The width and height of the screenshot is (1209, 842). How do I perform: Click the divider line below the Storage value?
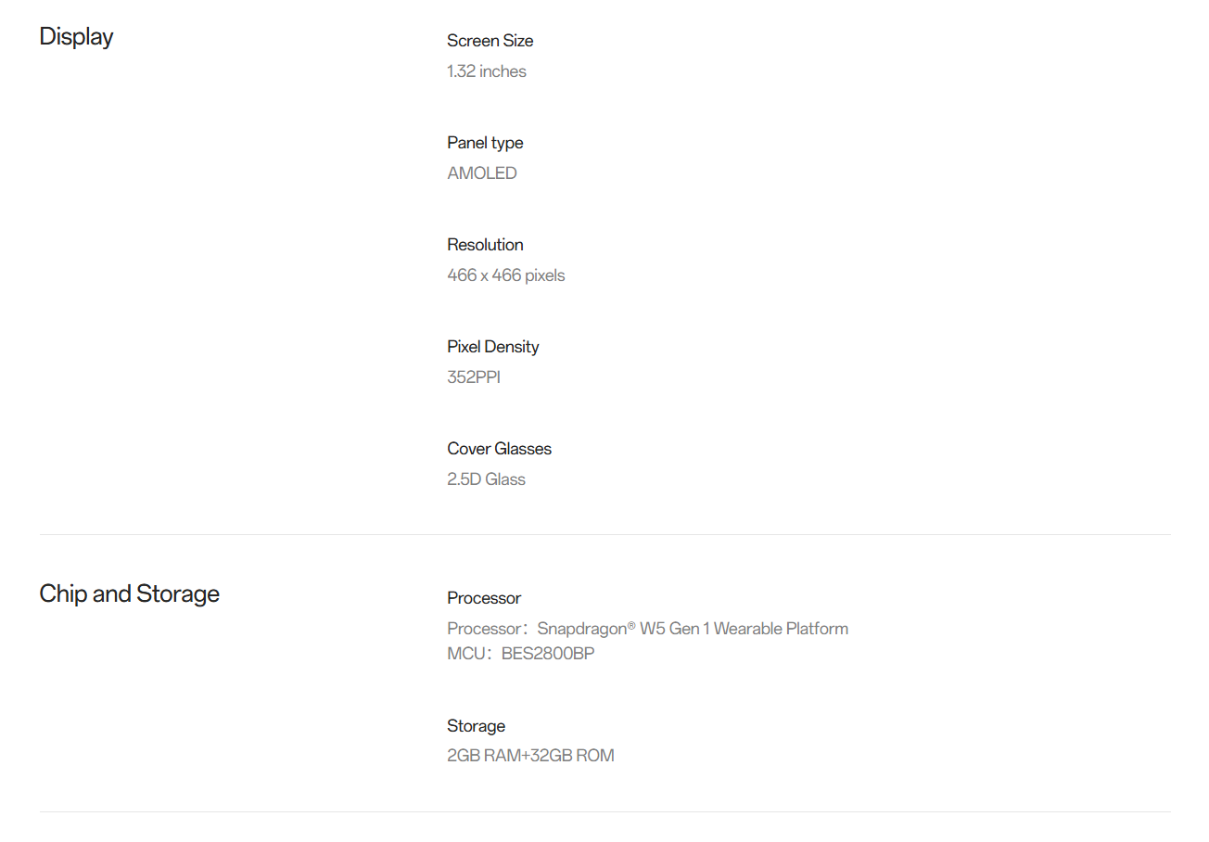pos(604,812)
